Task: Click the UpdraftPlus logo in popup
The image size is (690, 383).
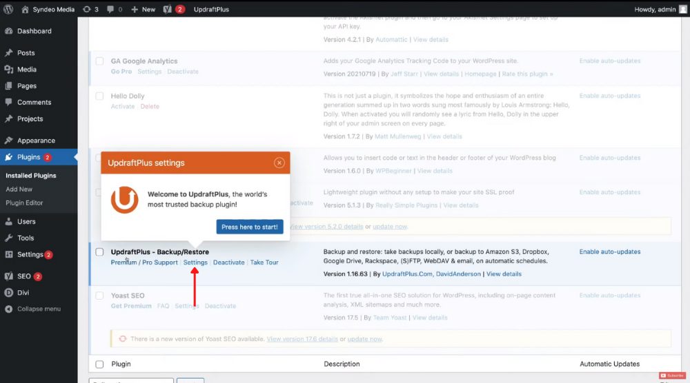Action: (x=124, y=200)
